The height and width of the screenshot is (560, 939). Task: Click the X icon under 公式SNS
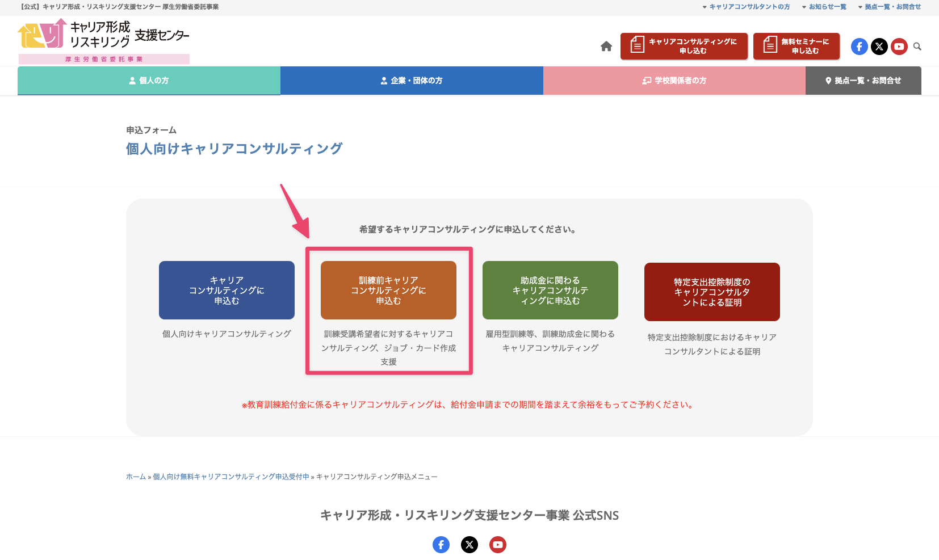click(469, 545)
